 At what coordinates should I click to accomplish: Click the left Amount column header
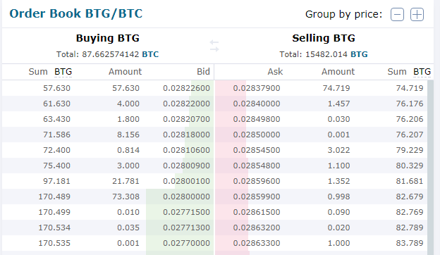pos(125,72)
